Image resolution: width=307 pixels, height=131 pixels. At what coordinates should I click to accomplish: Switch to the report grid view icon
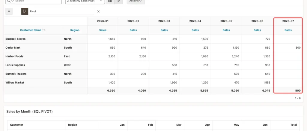click(110, 1)
